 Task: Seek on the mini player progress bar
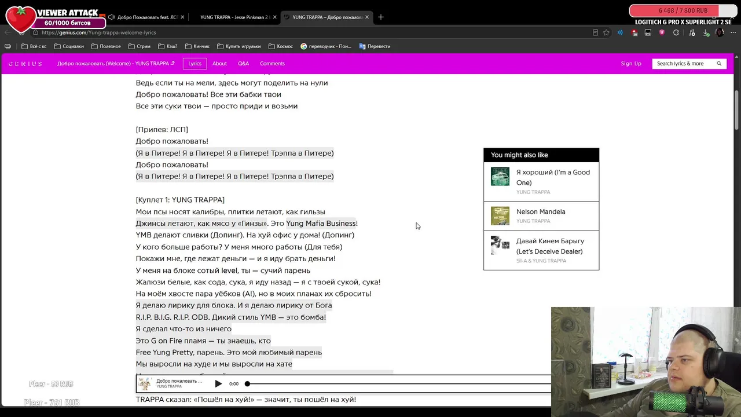399,383
